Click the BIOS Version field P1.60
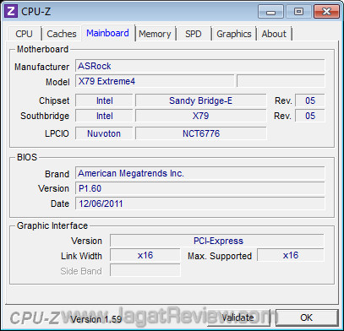This screenshot has height=331, width=344. tap(200, 188)
